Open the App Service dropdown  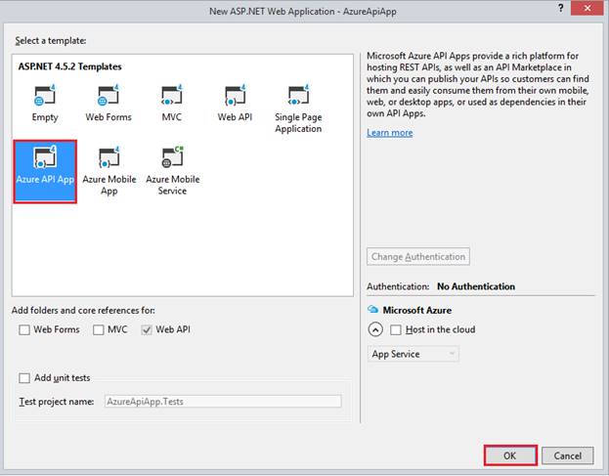[x=413, y=354]
